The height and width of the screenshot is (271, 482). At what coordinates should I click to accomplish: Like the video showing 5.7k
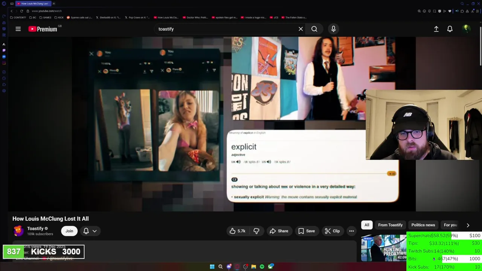click(237, 231)
